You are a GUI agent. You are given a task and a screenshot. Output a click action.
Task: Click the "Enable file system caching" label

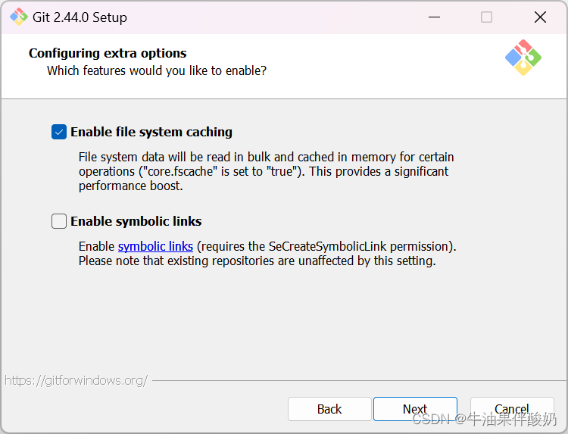151,132
